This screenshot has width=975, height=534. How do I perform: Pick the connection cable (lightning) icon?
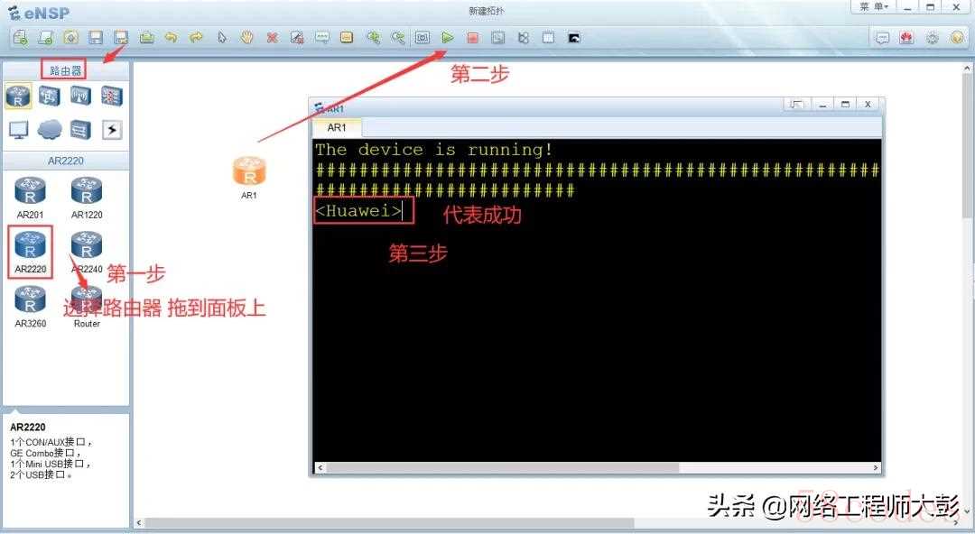tap(112, 130)
